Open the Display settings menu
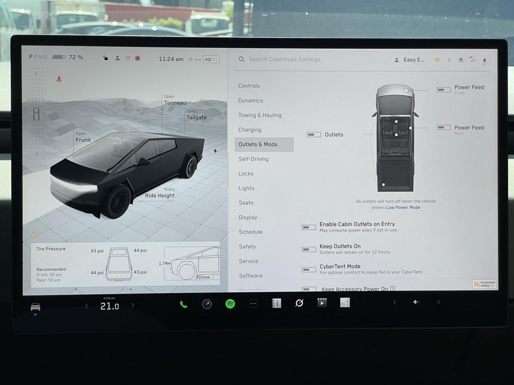 [248, 217]
